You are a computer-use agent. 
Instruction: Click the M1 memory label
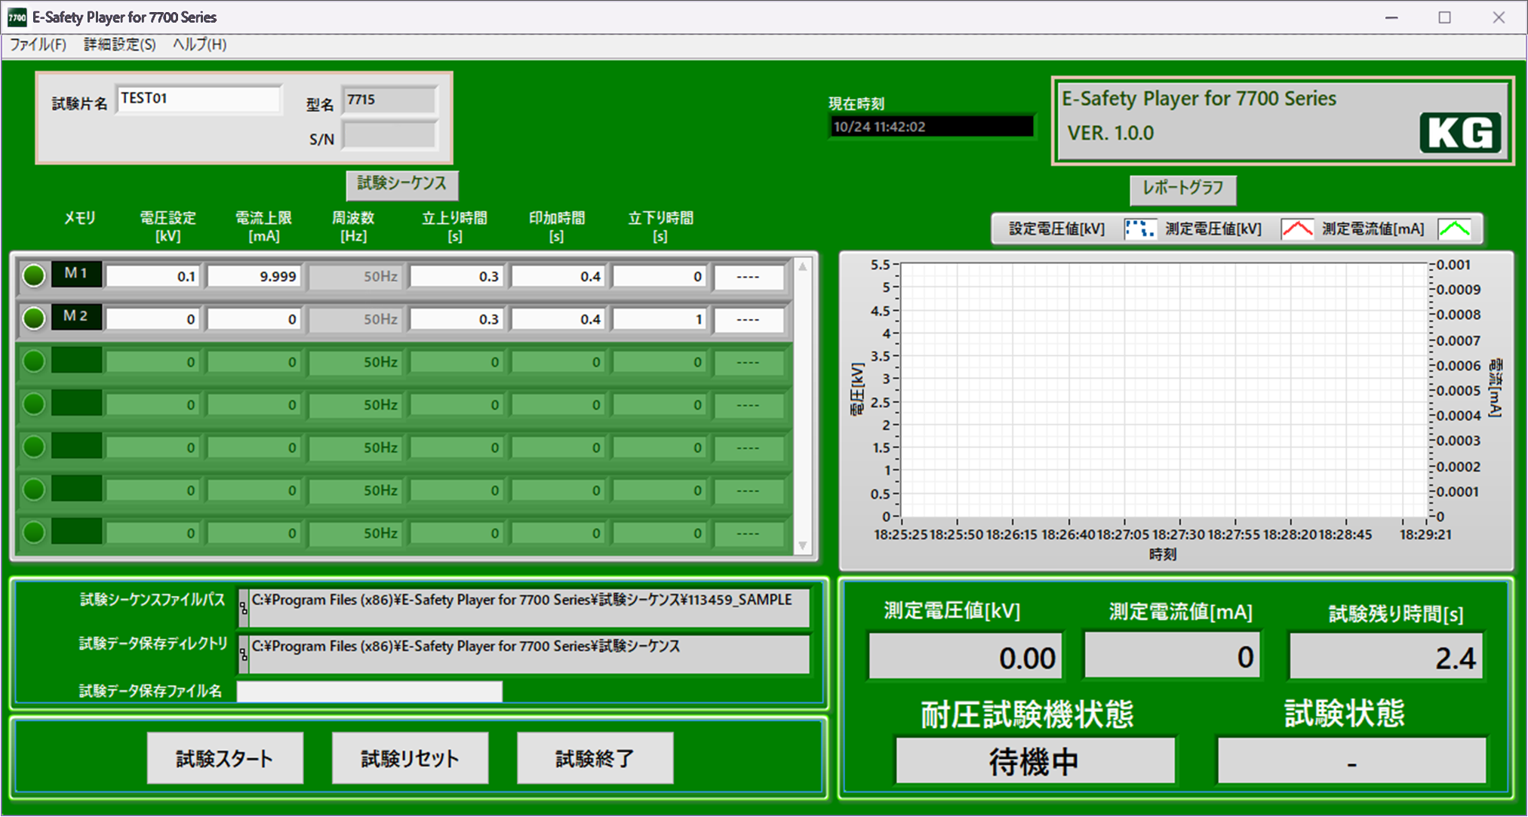[76, 274]
